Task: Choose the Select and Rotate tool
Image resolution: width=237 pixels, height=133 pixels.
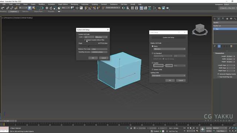Action: point(51,8)
